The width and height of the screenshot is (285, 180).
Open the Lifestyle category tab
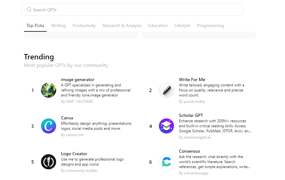click(182, 26)
